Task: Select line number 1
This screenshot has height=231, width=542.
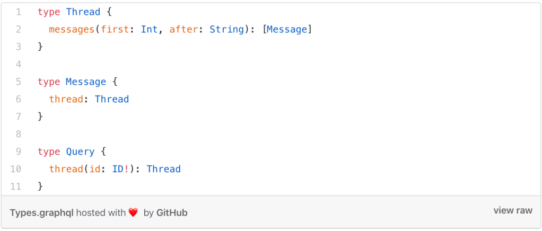Action: coord(19,12)
